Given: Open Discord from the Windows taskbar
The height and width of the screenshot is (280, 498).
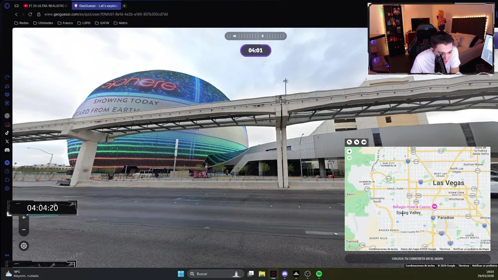Looking at the screenshot, I should (x=285, y=274).
